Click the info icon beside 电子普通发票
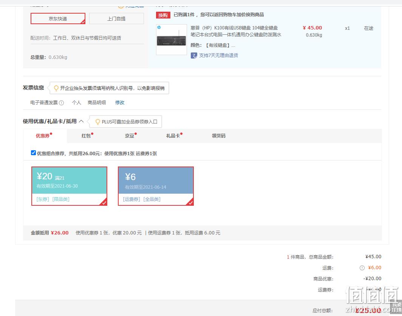Viewport: 402px width, 316px height. click(62, 103)
